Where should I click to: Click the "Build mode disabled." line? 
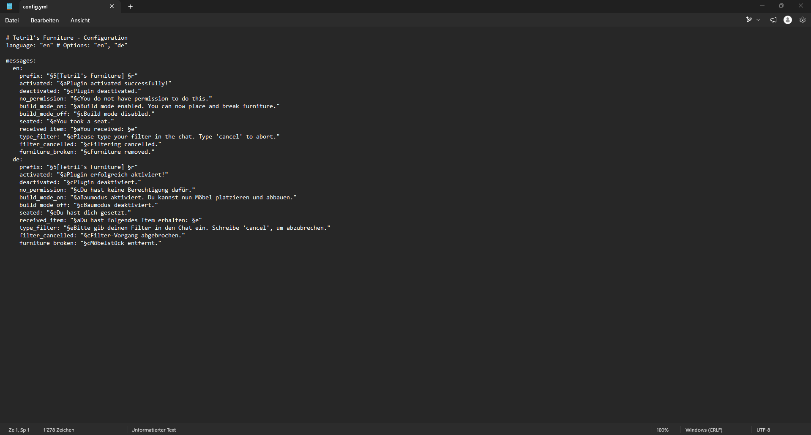(87, 114)
